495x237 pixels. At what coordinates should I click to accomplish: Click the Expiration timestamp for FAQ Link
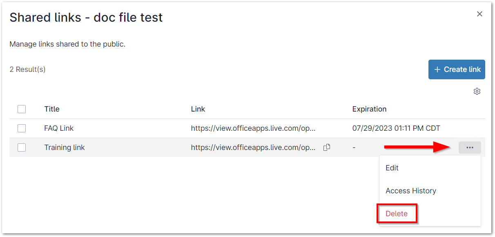click(x=396, y=128)
